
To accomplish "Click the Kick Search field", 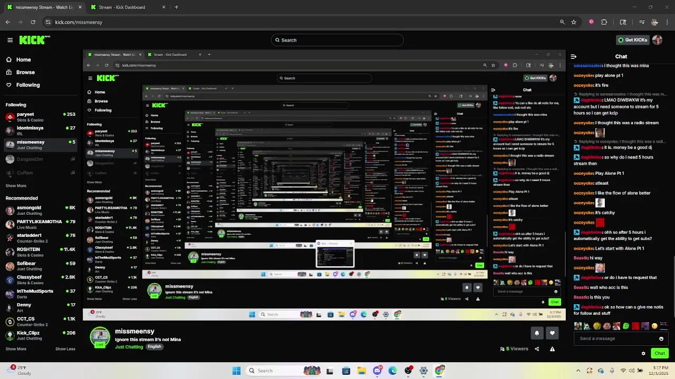I will (x=337, y=40).
